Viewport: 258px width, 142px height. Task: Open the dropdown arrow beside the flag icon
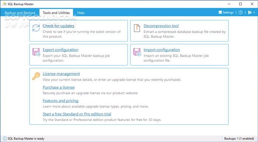(x=254, y=13)
